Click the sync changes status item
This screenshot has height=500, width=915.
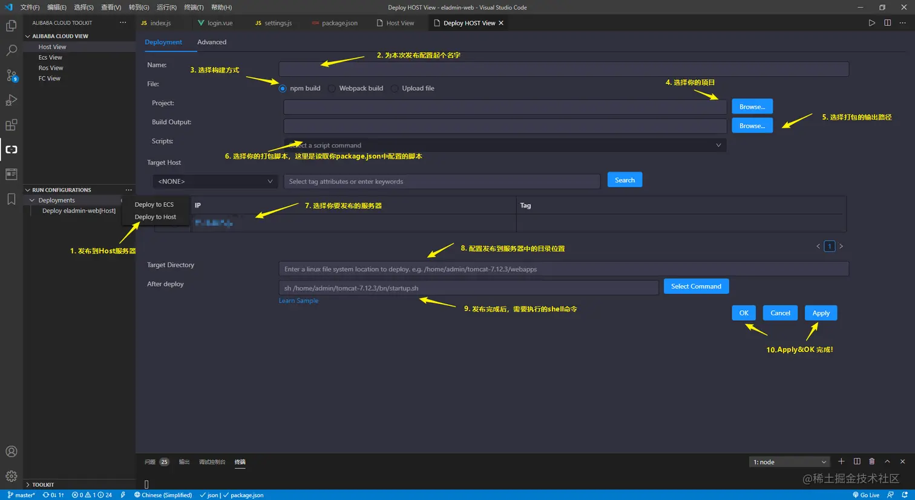pos(53,495)
